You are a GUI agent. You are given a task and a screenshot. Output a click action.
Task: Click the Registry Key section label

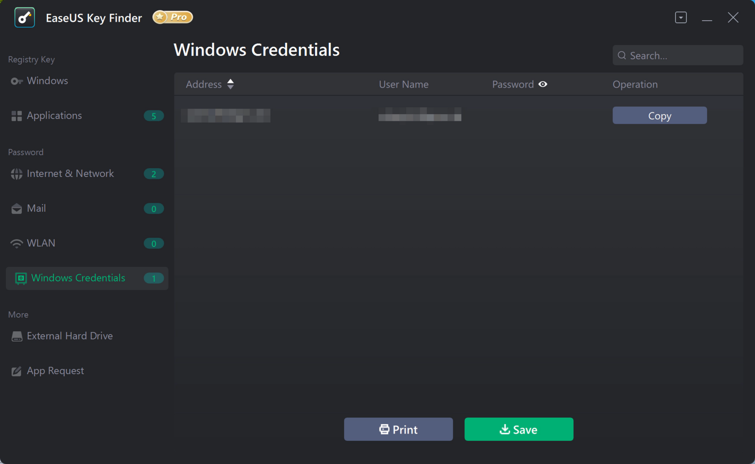31,60
